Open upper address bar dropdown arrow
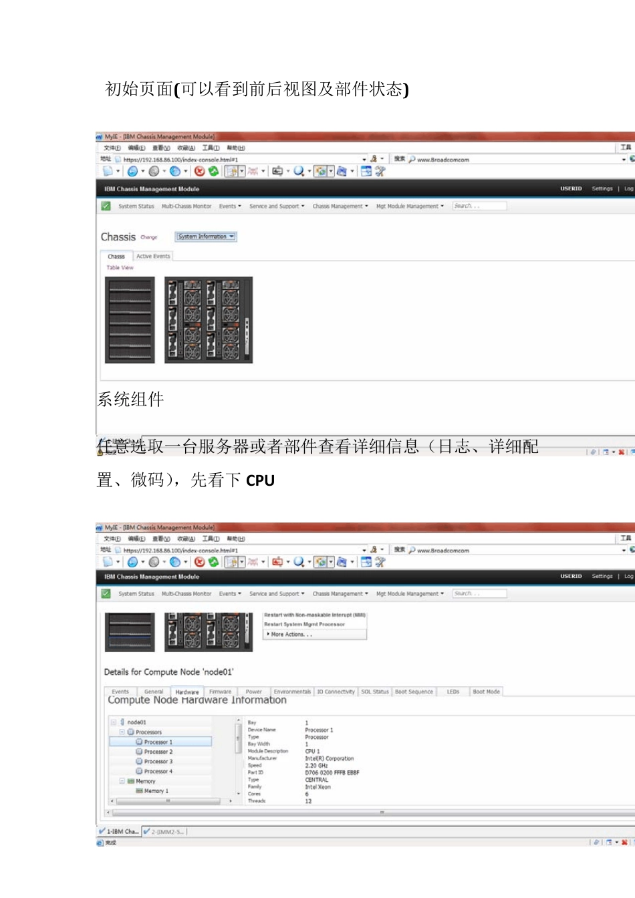This screenshot has height=898, width=635. click(x=364, y=159)
